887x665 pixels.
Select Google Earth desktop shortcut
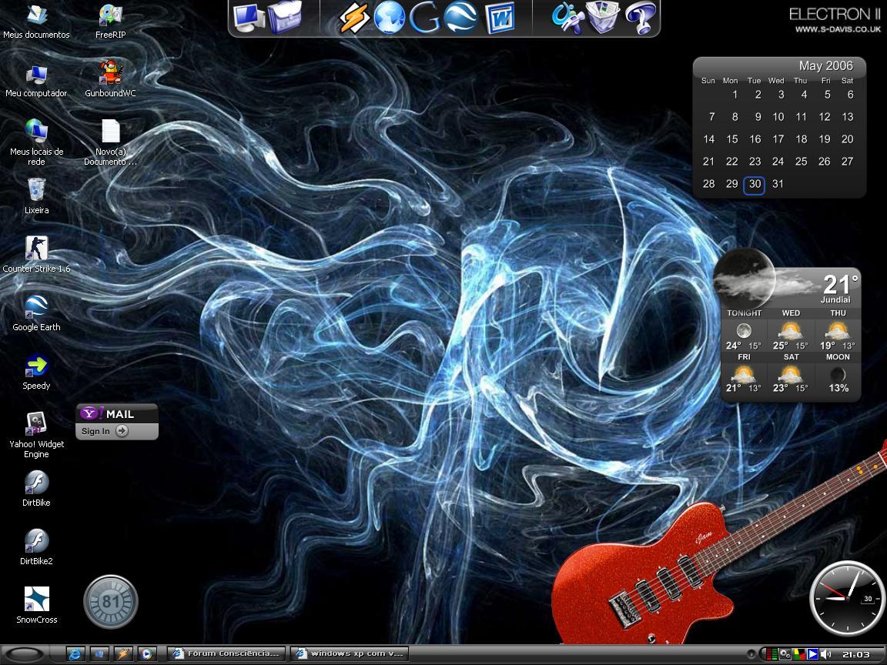click(36, 312)
